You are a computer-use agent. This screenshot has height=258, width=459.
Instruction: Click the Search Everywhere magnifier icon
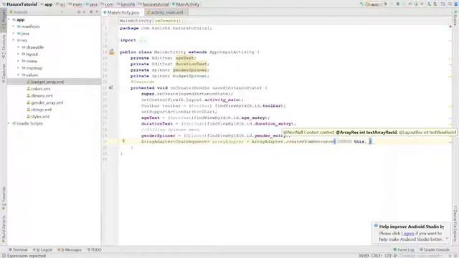pyautogui.click(x=450, y=4)
